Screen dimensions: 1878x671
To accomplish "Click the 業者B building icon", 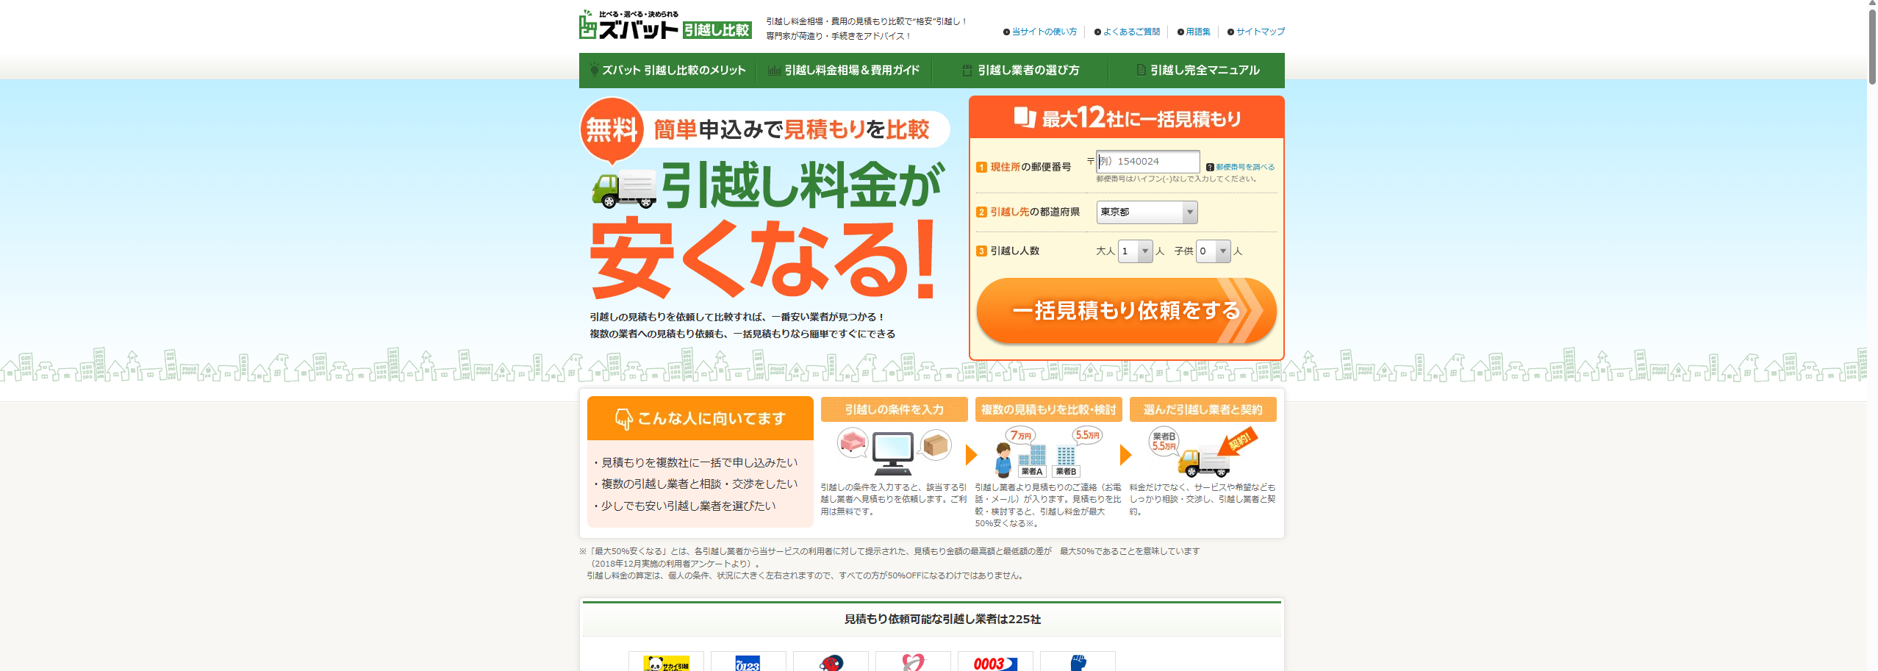I will [x=1066, y=462].
